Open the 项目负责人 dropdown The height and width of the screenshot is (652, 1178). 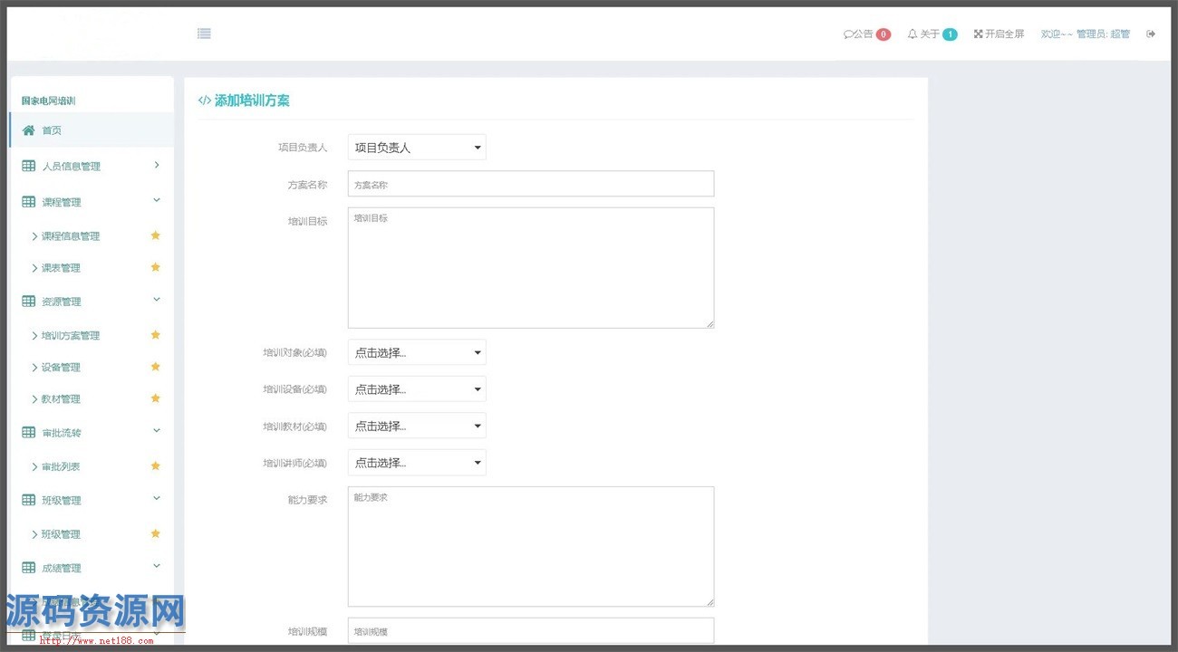pos(417,148)
